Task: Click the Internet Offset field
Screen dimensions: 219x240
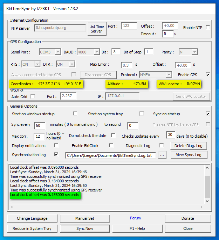Action: point(170,26)
